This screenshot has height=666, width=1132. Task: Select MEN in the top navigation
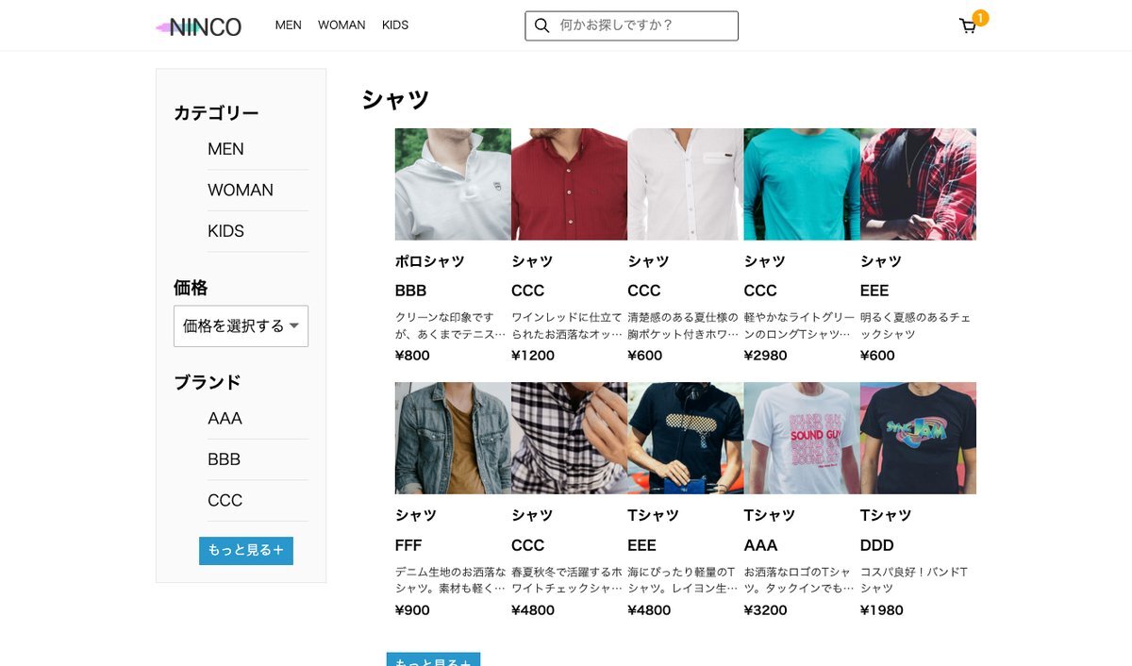click(x=288, y=25)
